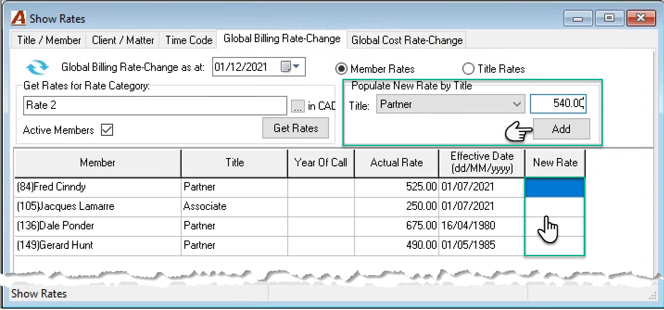Click the 250.00 actual rate cell
Image resolution: width=664 pixels, height=310 pixels.
pos(397,207)
